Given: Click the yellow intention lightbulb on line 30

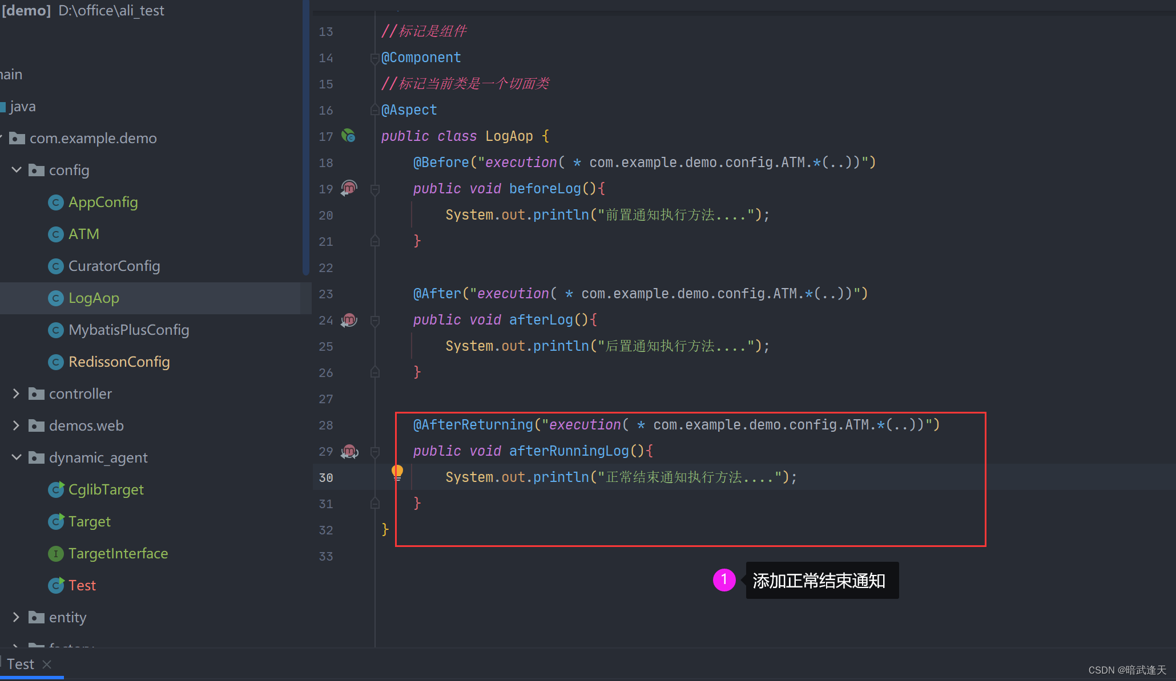Looking at the screenshot, I should (397, 472).
